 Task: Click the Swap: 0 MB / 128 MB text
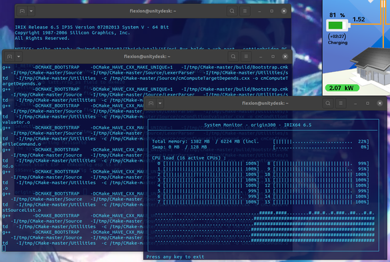coord(179,147)
